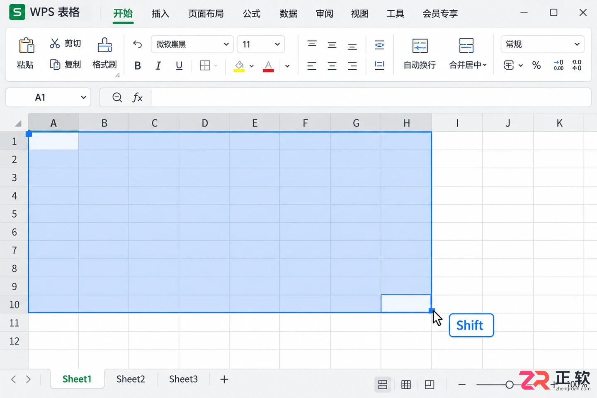Center text horizontally
This screenshot has height=398, width=597.
coord(332,66)
